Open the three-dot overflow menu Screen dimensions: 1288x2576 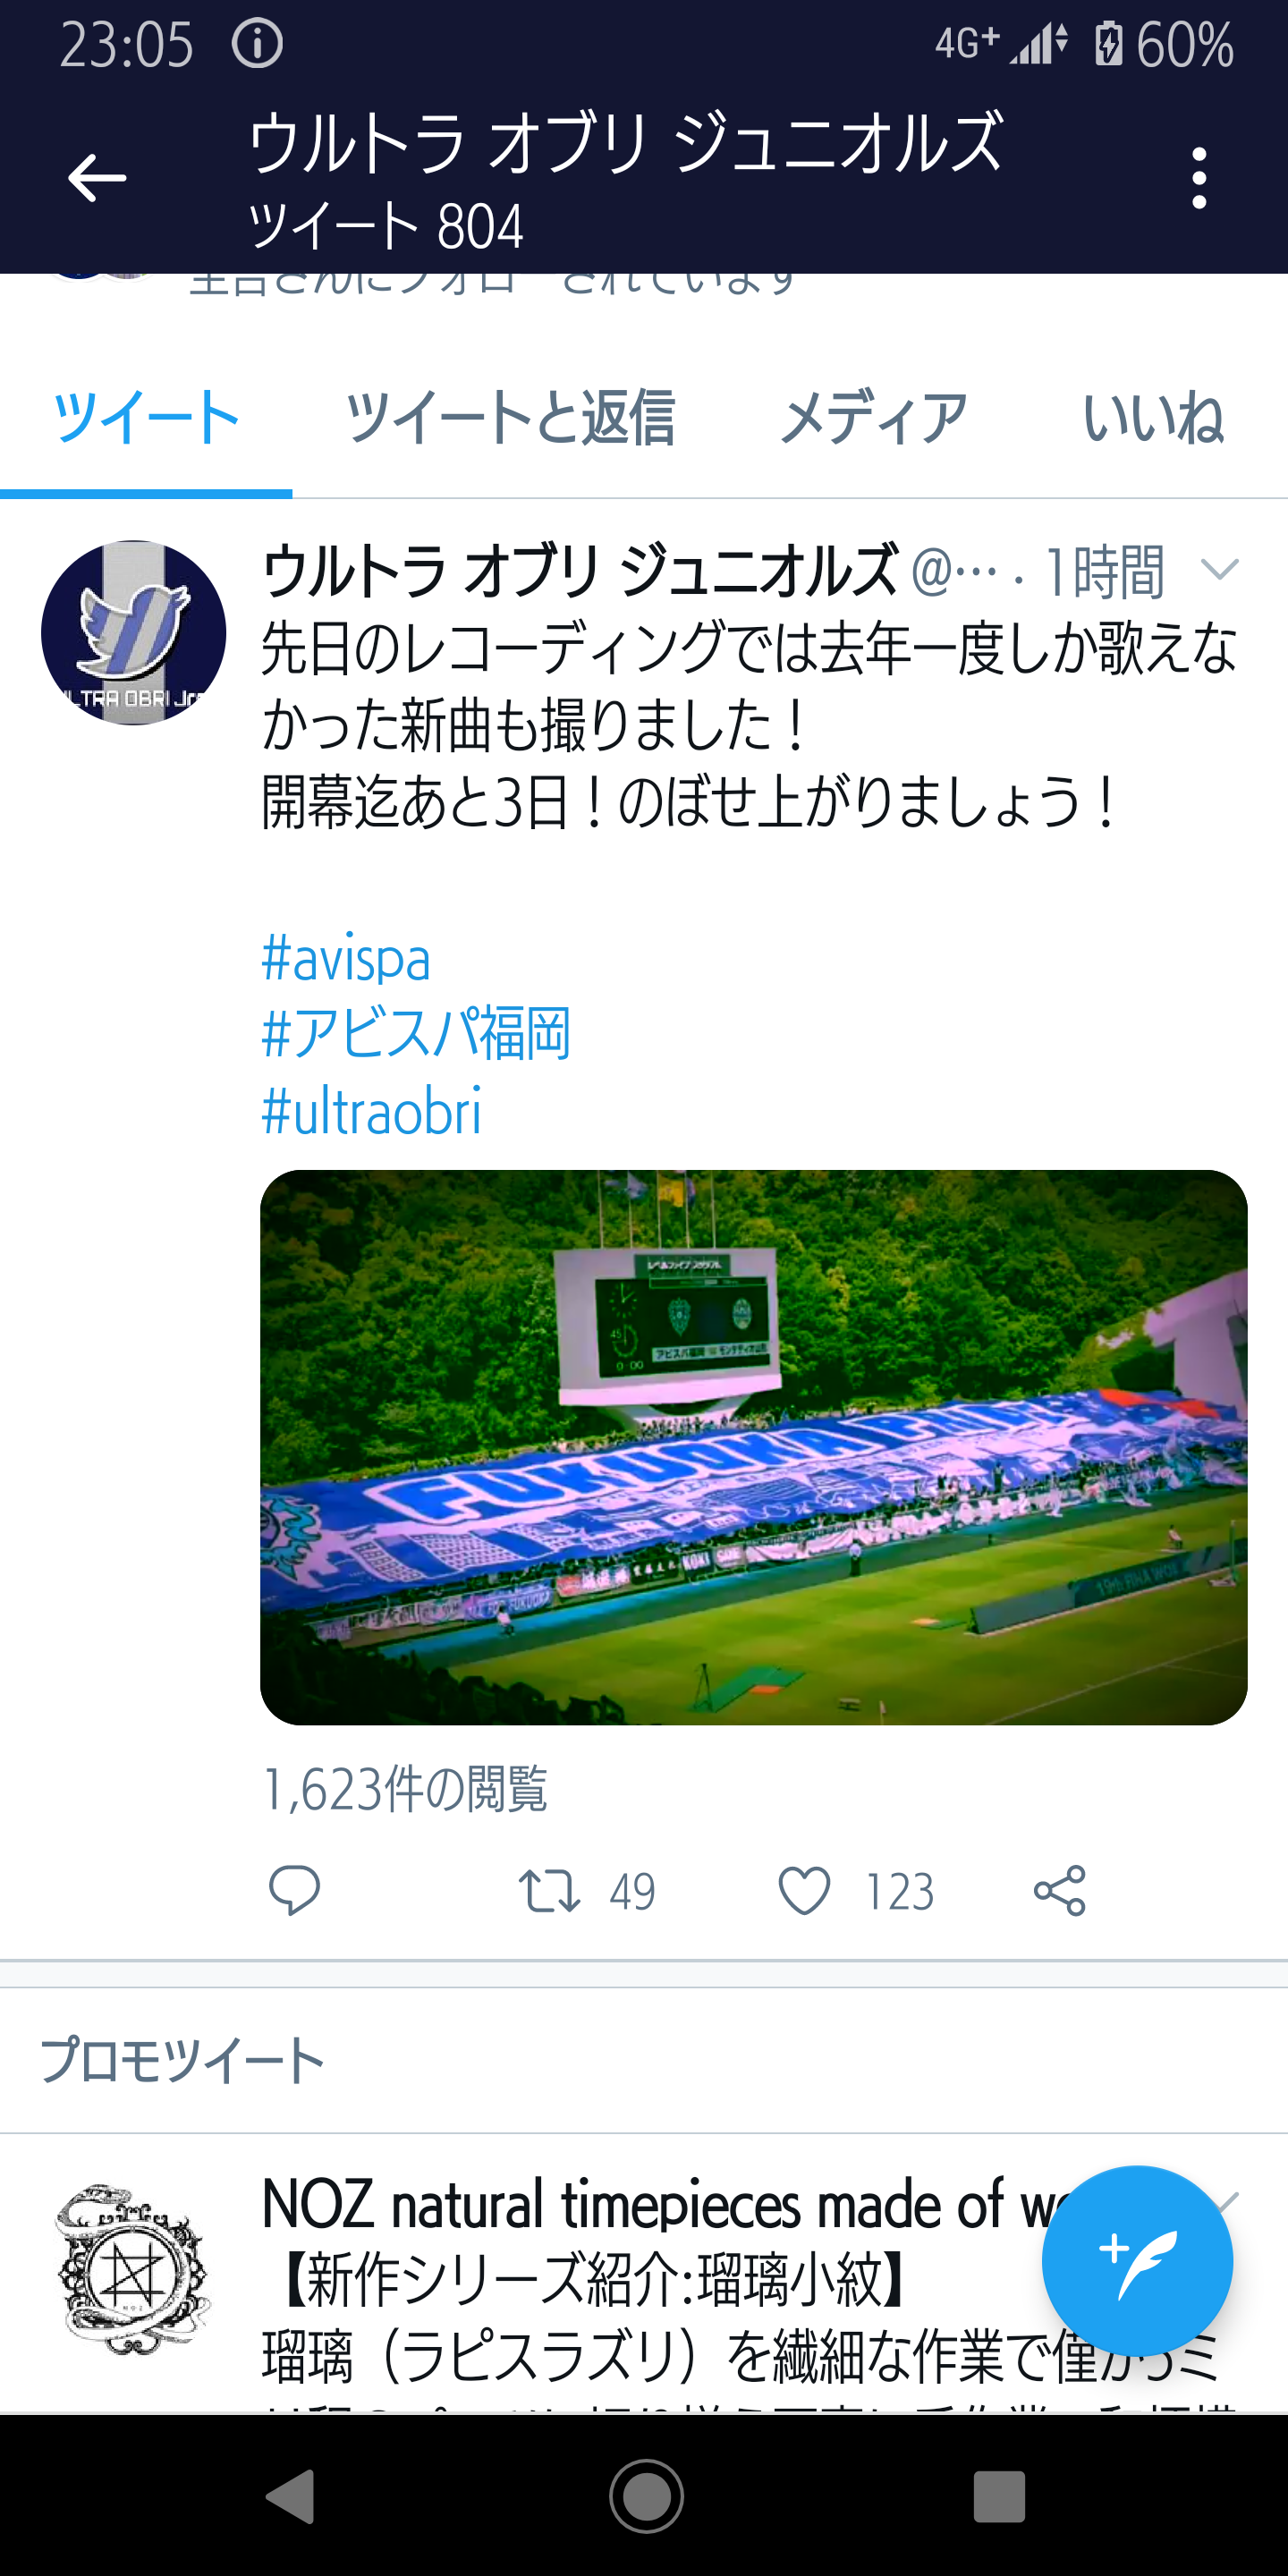(1199, 178)
